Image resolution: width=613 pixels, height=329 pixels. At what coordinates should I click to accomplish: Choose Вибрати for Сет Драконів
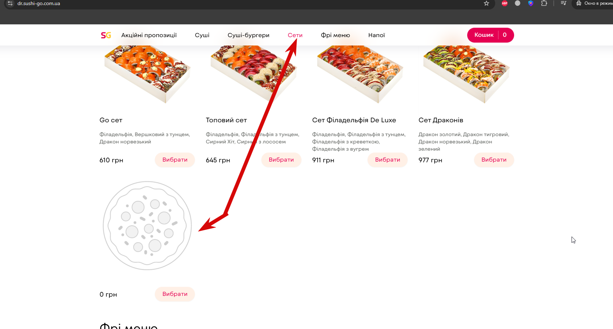[x=494, y=160]
